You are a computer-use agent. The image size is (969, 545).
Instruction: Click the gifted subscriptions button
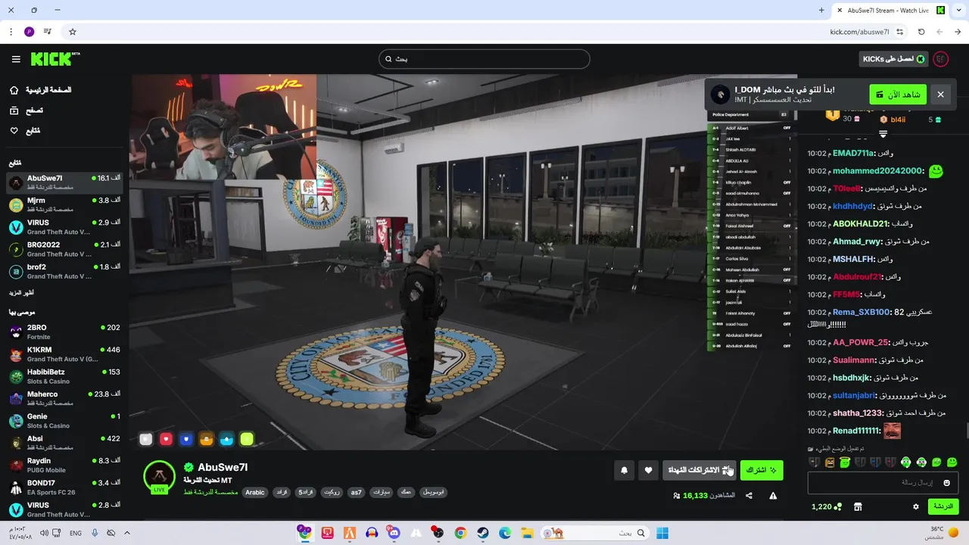tap(699, 470)
